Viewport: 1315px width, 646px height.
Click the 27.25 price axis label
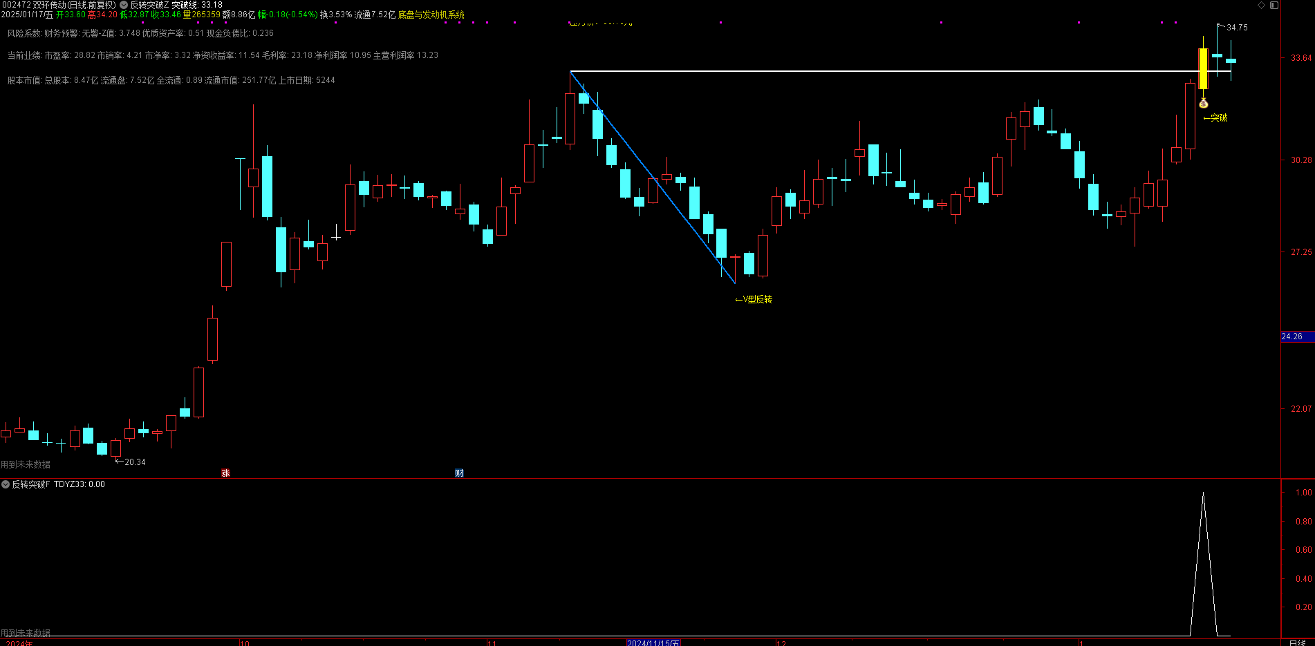pos(1301,252)
